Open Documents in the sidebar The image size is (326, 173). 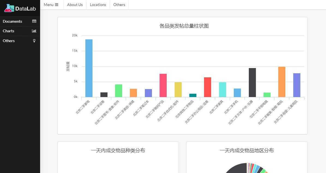click(x=20, y=21)
